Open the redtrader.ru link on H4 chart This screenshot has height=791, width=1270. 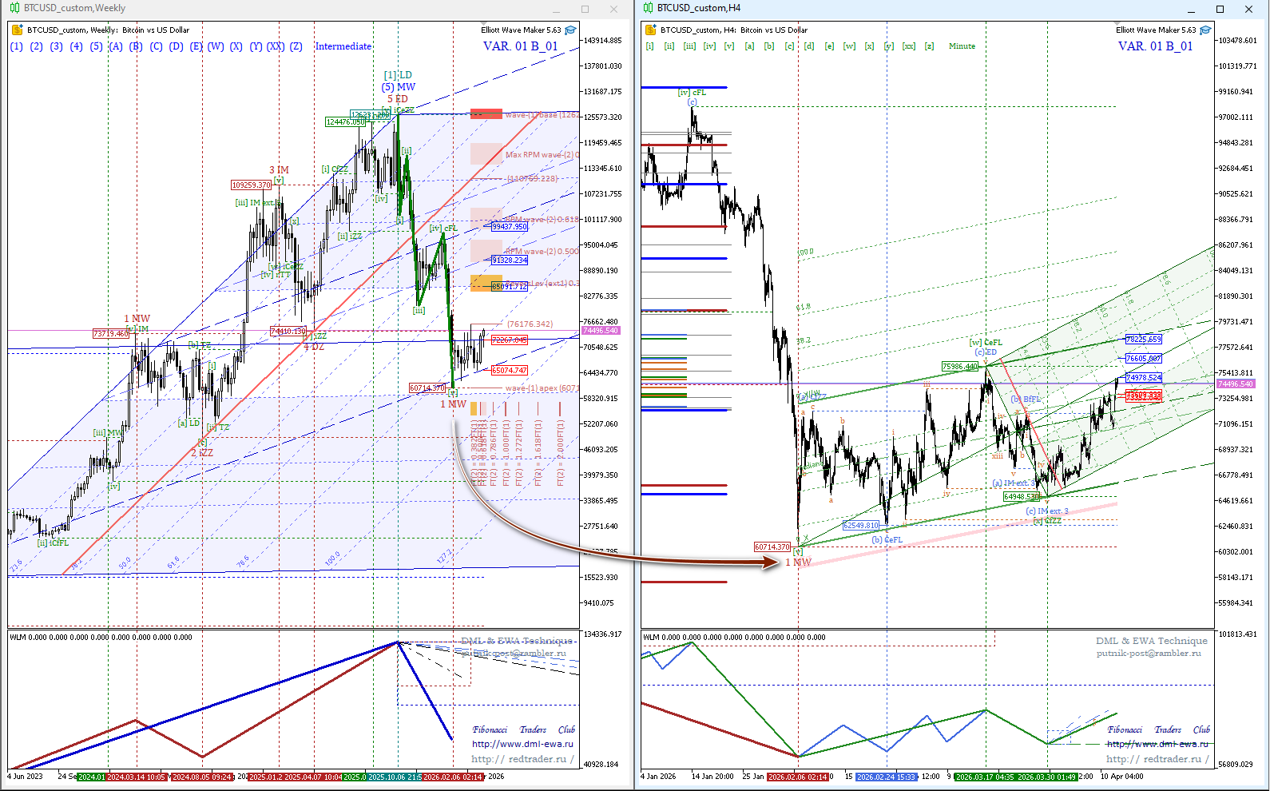[1157, 759]
